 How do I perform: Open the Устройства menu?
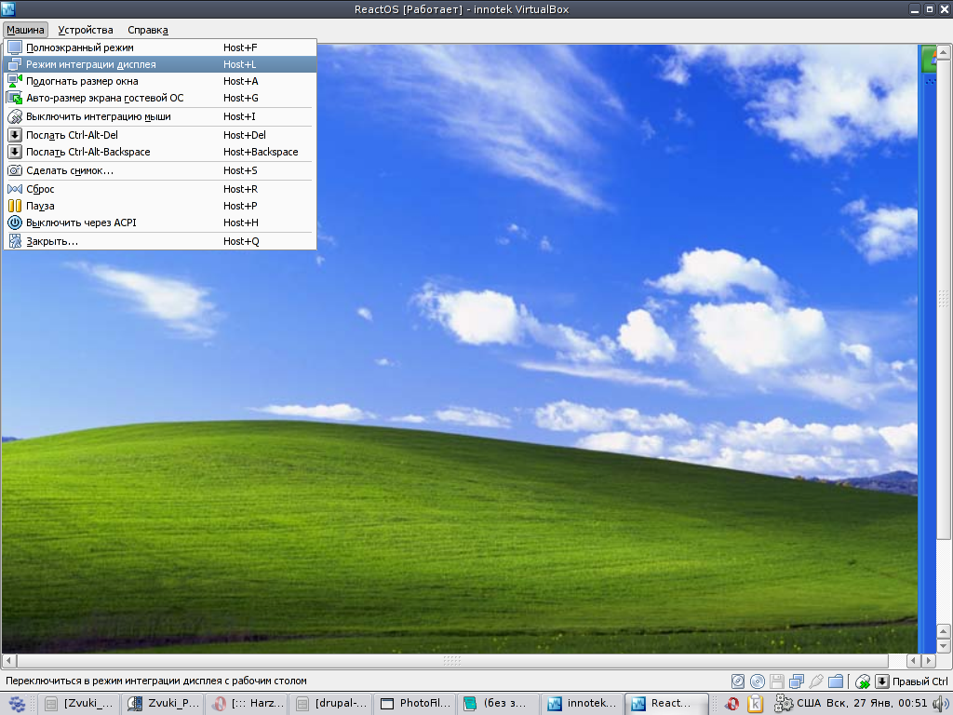pyautogui.click(x=86, y=30)
